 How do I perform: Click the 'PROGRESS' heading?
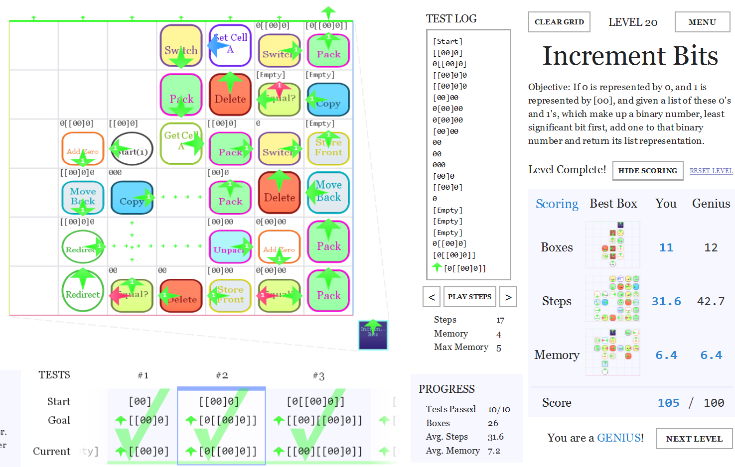pos(446,389)
